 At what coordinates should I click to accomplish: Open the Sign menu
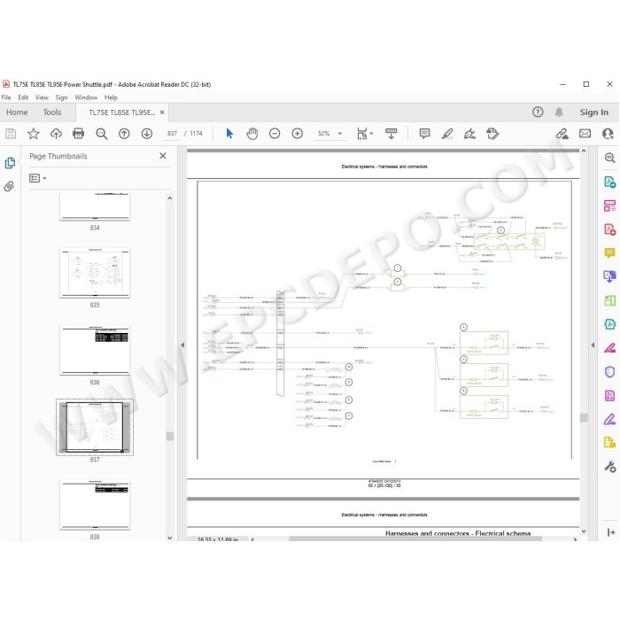61,97
